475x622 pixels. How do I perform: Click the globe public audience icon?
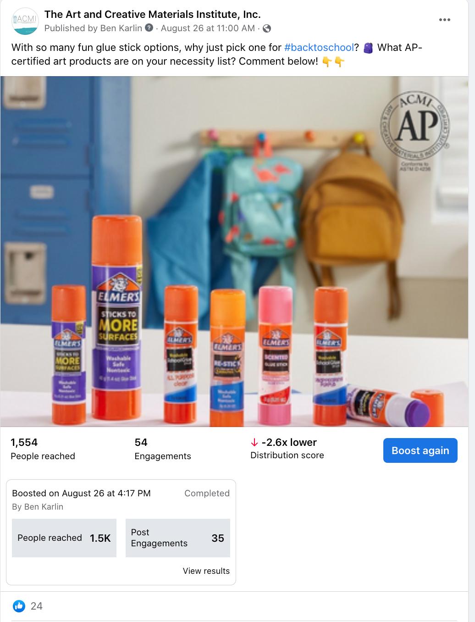(x=267, y=28)
